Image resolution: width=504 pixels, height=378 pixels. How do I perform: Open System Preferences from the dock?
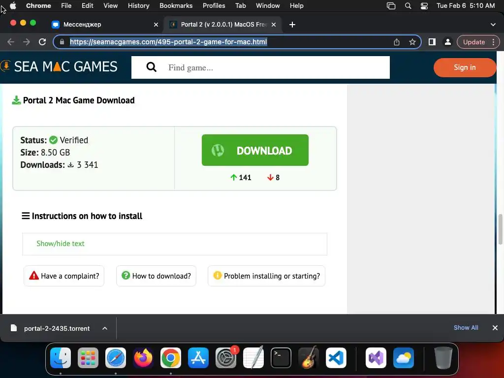point(226,358)
